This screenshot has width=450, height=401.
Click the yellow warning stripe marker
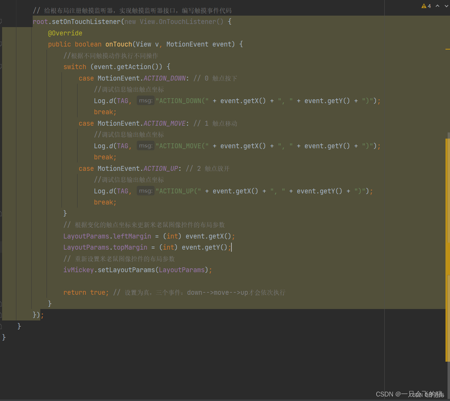tap(448, 49)
